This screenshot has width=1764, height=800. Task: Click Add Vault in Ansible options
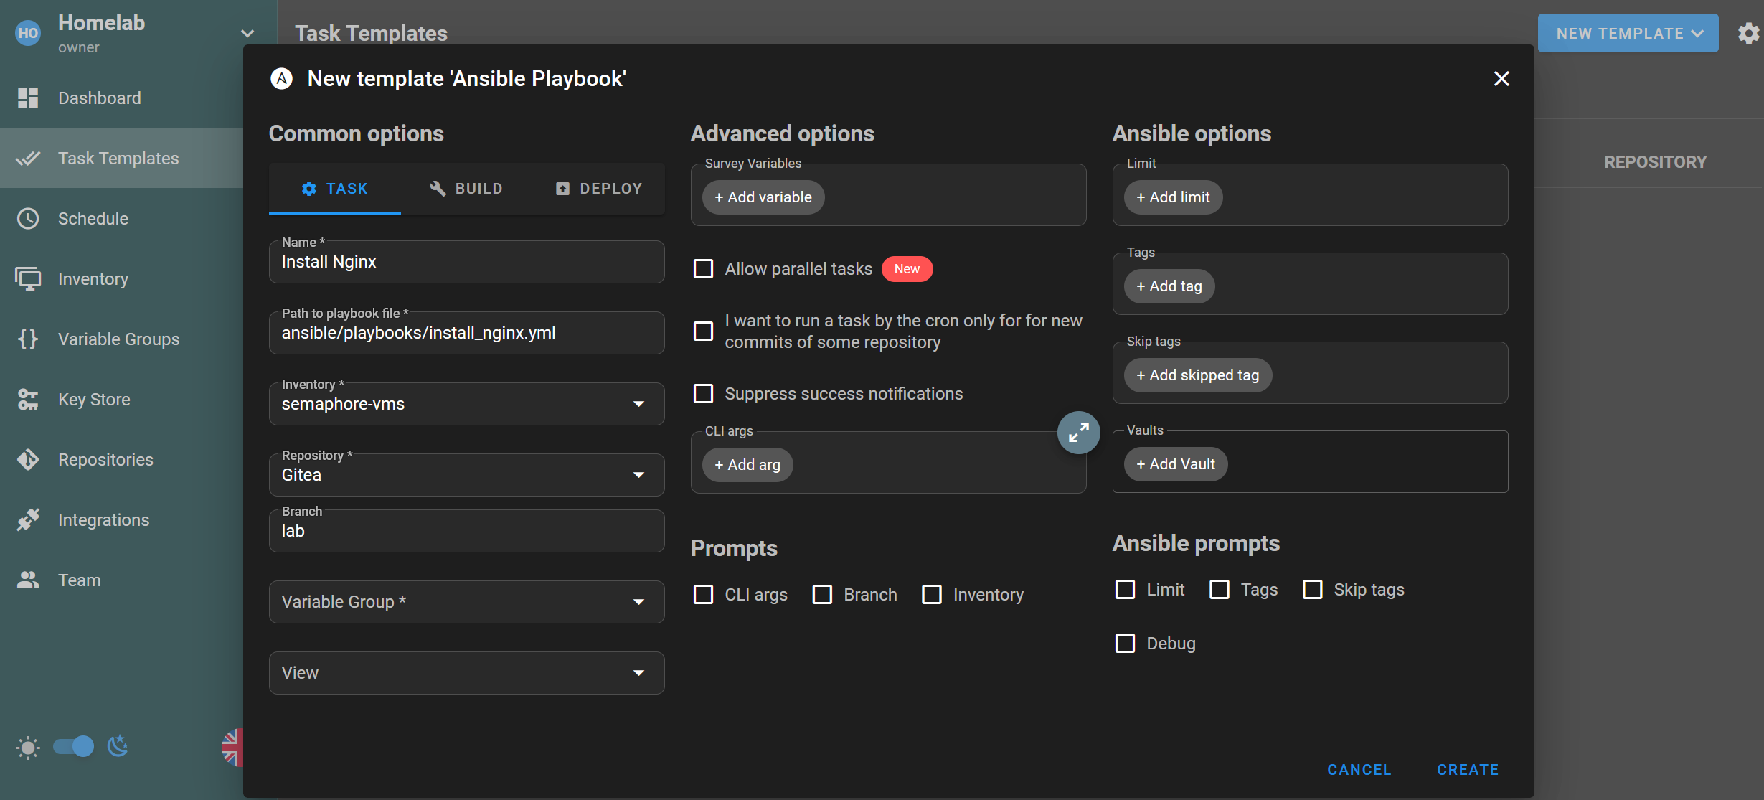click(x=1174, y=464)
